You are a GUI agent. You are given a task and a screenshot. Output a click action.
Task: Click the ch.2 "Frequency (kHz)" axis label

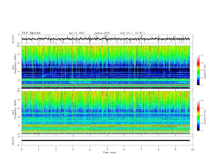[x=15, y=109]
